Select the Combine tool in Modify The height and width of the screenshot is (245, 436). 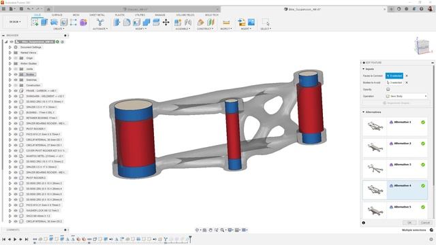coord(146,22)
